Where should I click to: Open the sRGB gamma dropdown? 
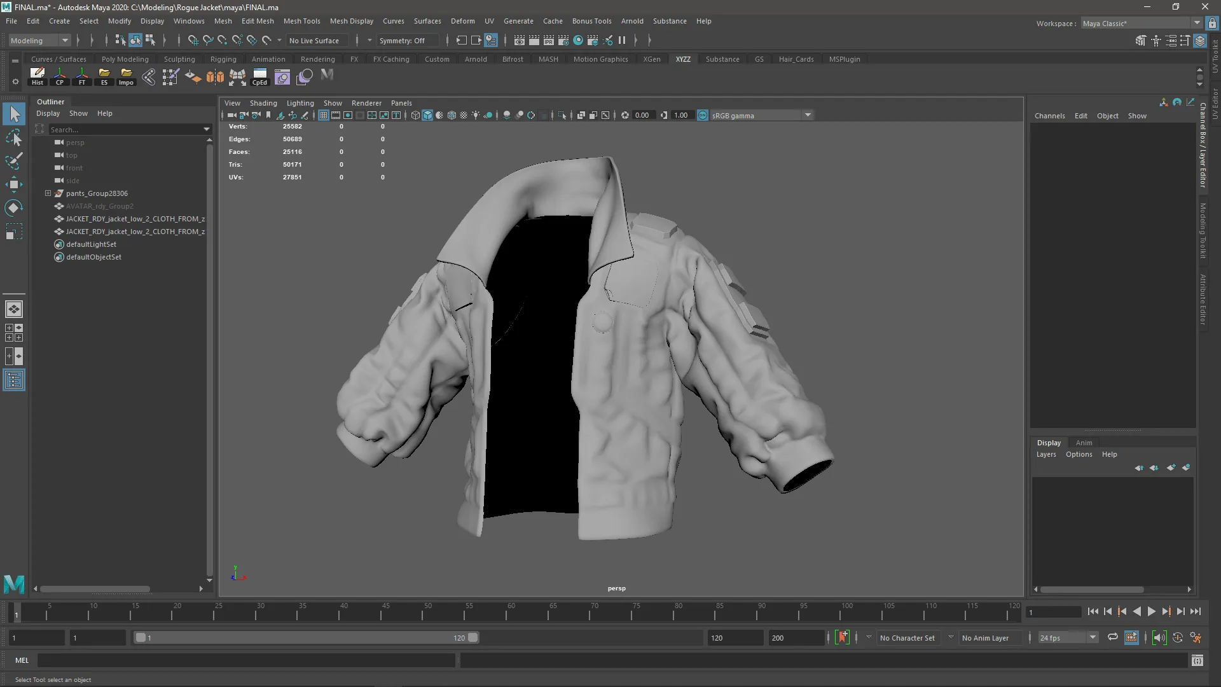click(807, 115)
